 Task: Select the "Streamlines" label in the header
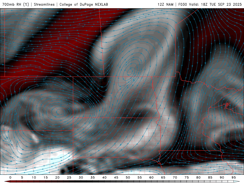[x=44, y=4]
